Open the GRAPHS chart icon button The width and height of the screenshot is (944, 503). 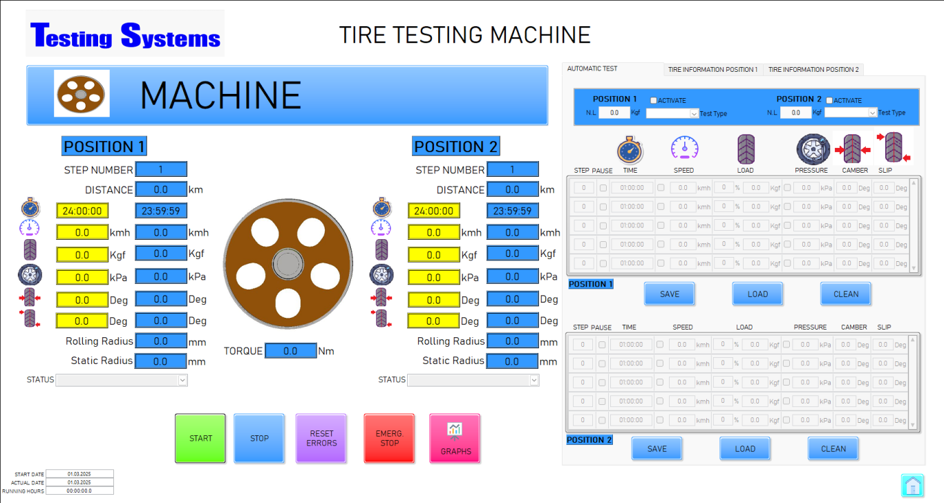pyautogui.click(x=455, y=438)
